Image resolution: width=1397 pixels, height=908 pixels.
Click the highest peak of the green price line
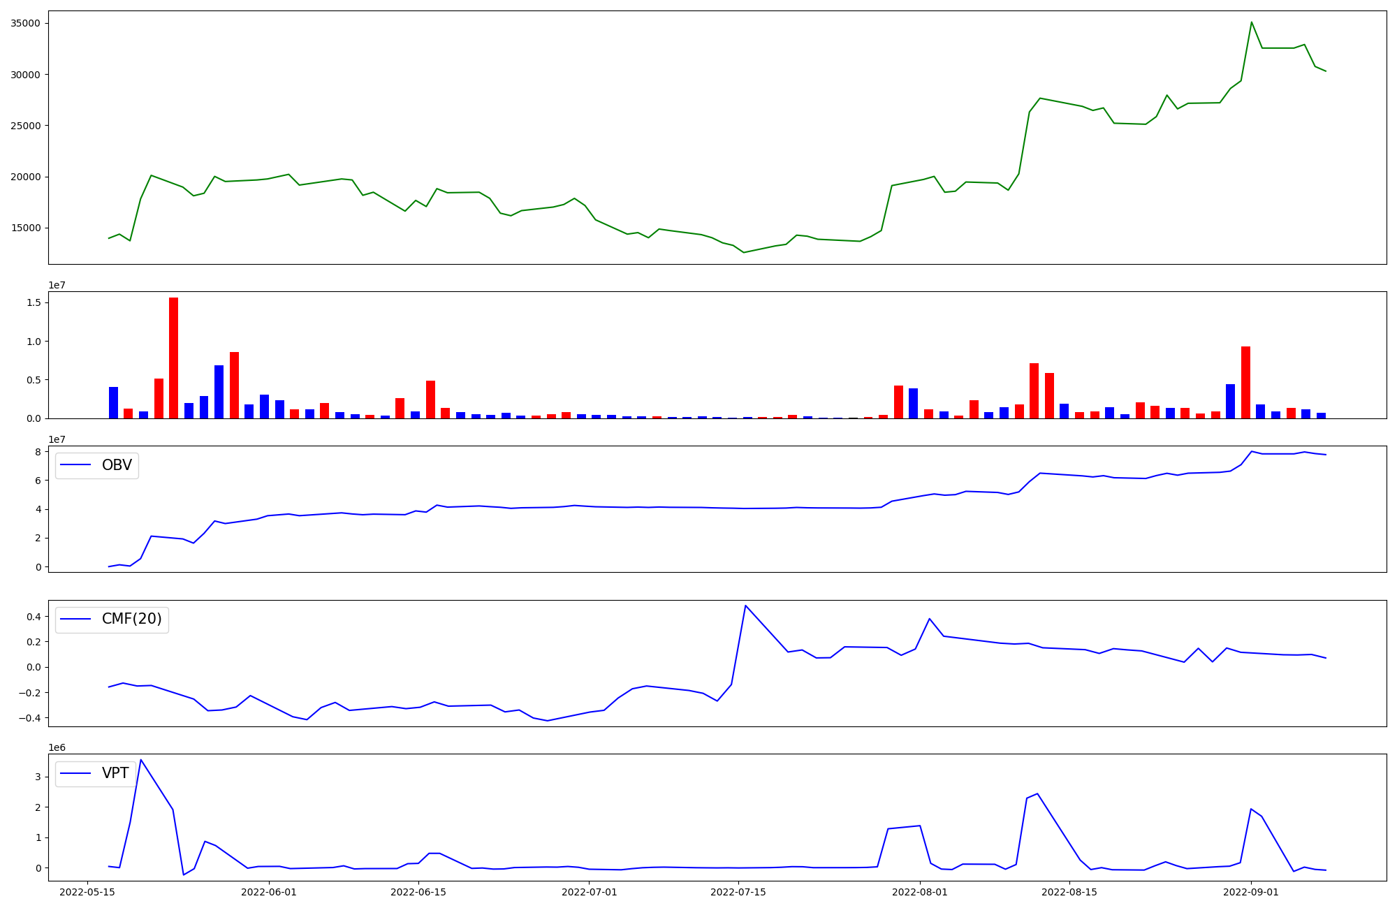coord(1251,22)
